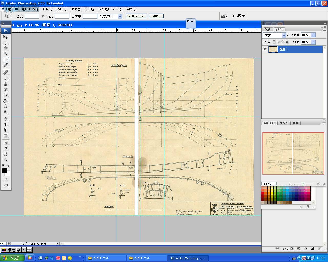The height and width of the screenshot is (262, 328).
Task: Switch to the 颜色 tab
Action: [268, 30]
